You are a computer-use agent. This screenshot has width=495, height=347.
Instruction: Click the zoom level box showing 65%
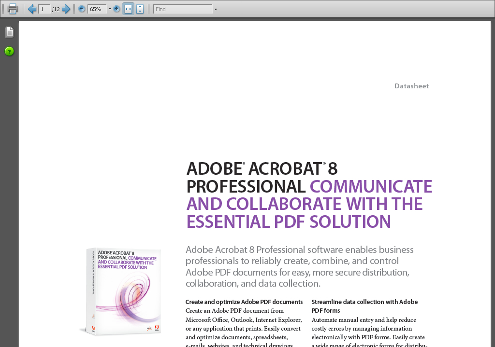pyautogui.click(x=97, y=9)
